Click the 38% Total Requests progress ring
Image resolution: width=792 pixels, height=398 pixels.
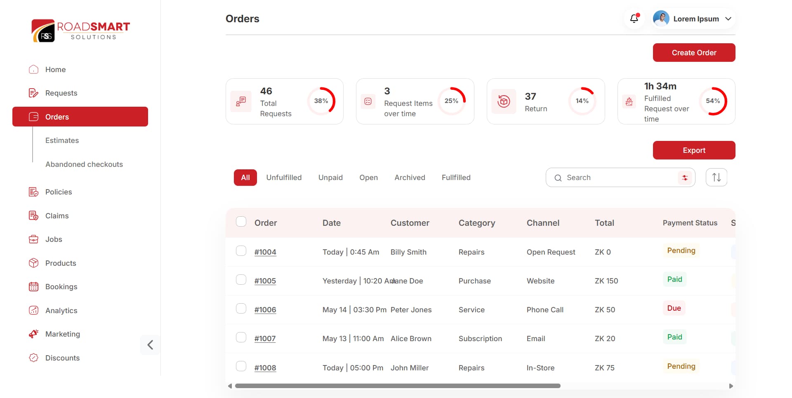(x=321, y=101)
